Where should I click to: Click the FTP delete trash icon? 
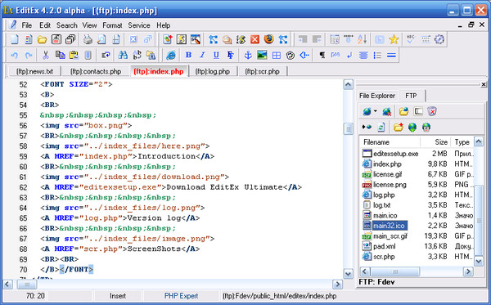point(432,111)
